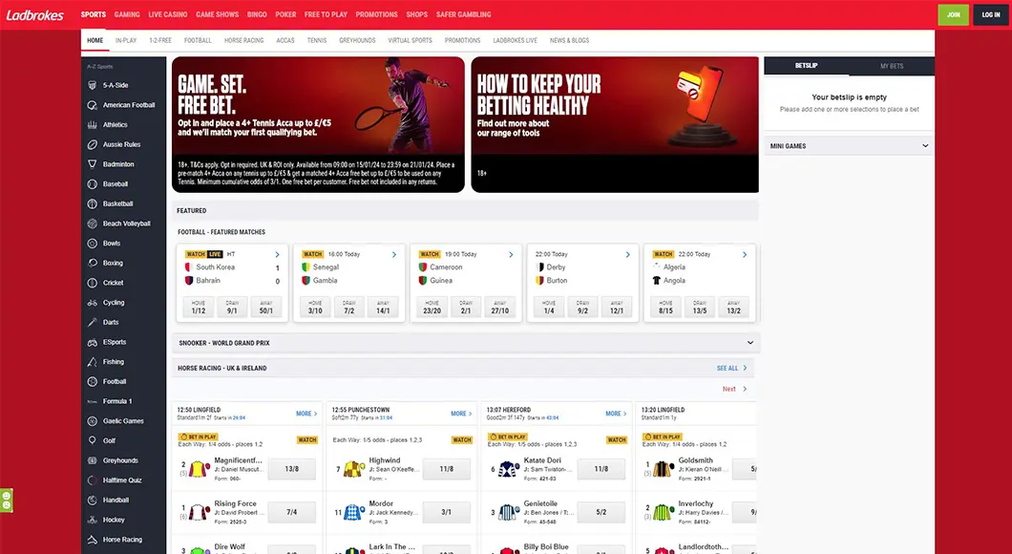Show more for 13:07 Hereford race
Screen dimensions: 1012x554
click(617, 414)
